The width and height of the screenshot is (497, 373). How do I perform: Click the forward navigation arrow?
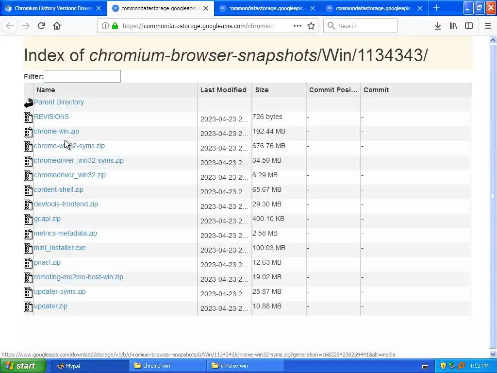coord(26,26)
